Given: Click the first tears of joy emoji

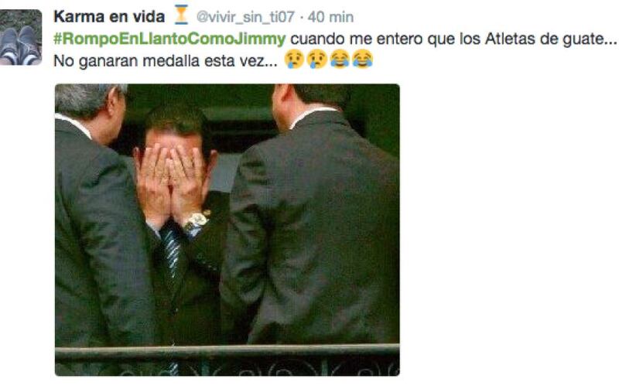Looking at the screenshot, I should pos(340,60).
